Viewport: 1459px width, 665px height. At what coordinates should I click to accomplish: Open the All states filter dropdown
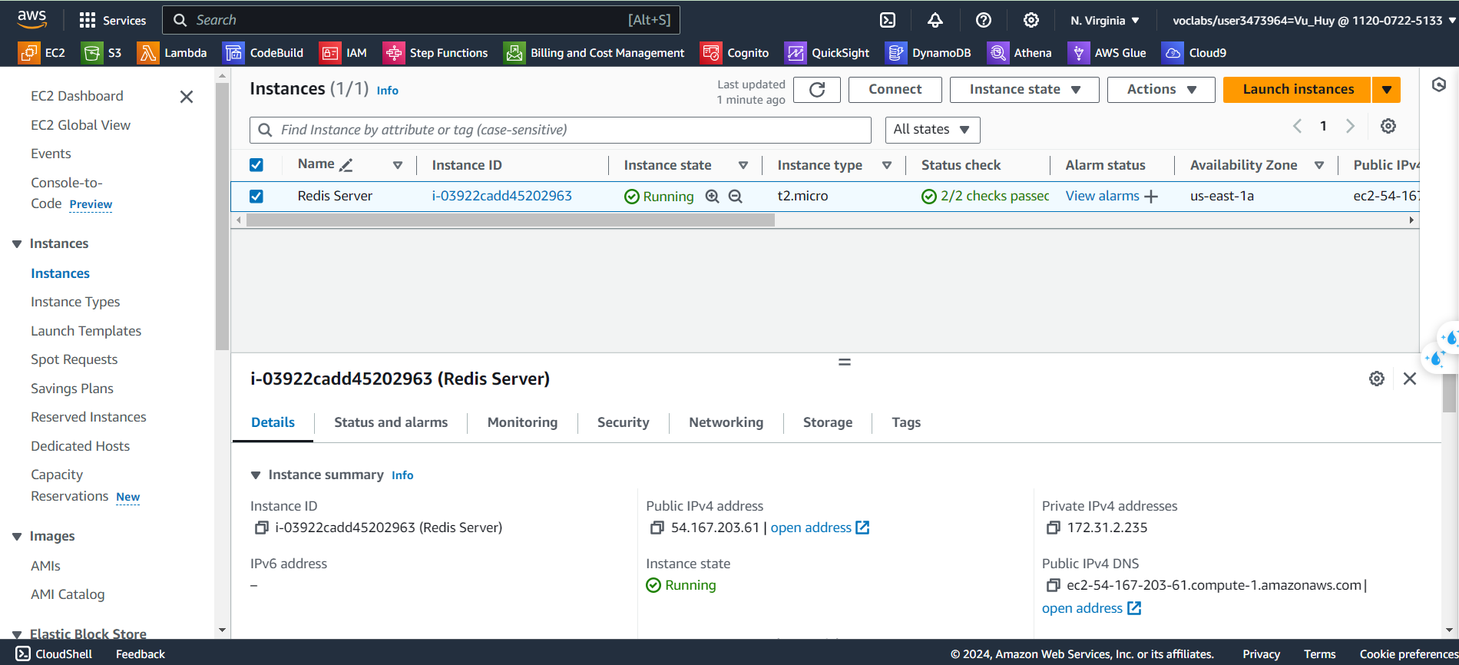point(931,130)
